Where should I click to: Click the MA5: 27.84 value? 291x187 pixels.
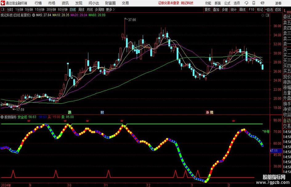43,15
